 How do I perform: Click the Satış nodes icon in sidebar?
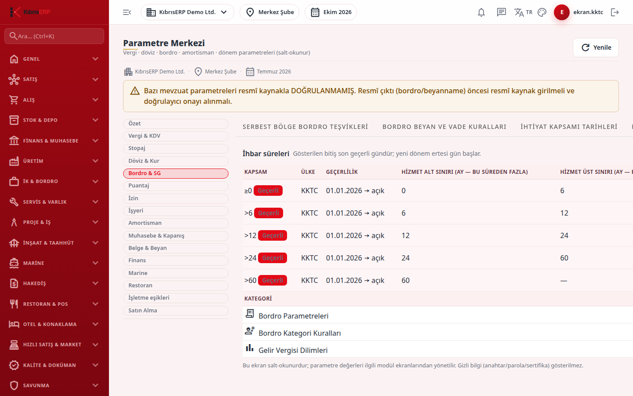[x=14, y=79]
